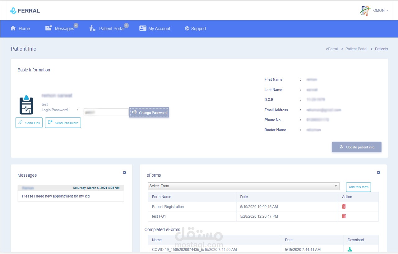Click the Messages mailbox icon
The image size is (398, 254).
pyautogui.click(x=48, y=28)
